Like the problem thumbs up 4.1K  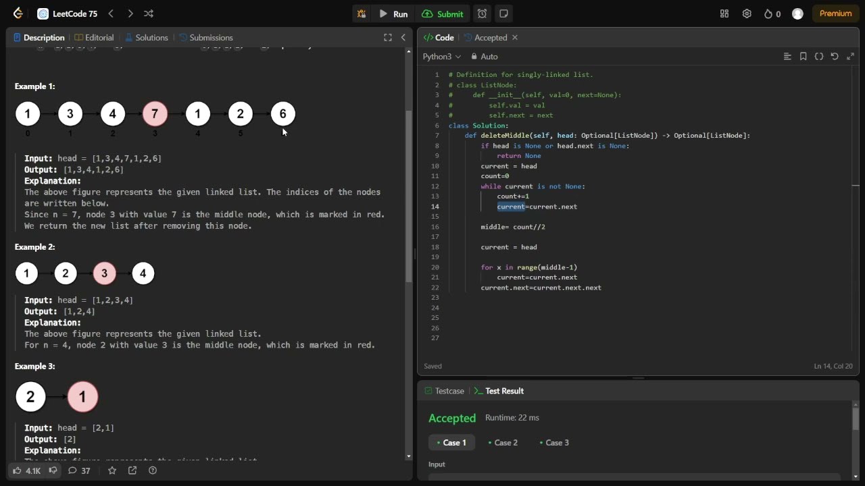[x=26, y=470]
